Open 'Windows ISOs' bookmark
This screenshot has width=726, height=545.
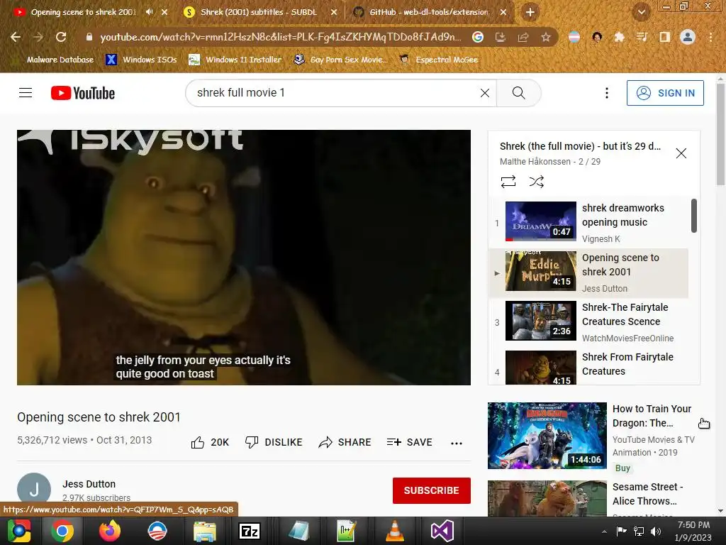pos(141,60)
